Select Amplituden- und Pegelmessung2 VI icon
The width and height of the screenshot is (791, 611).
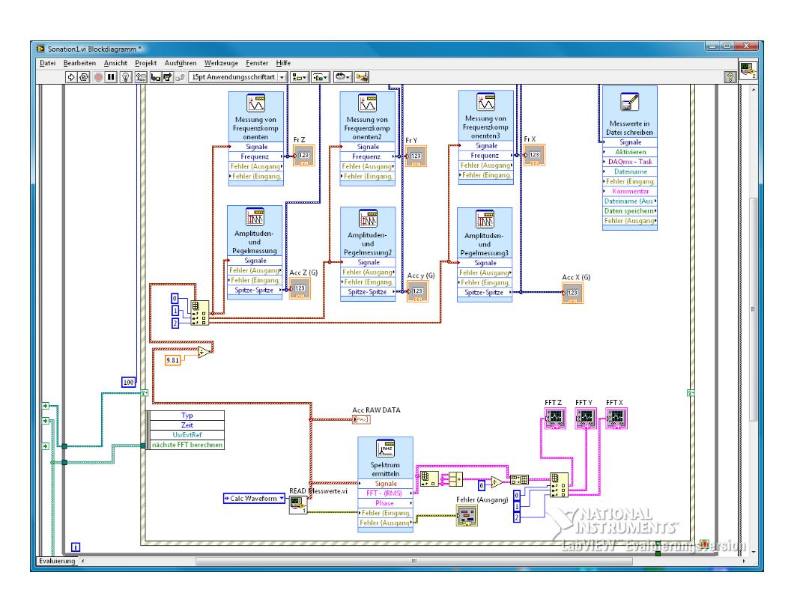368,219
